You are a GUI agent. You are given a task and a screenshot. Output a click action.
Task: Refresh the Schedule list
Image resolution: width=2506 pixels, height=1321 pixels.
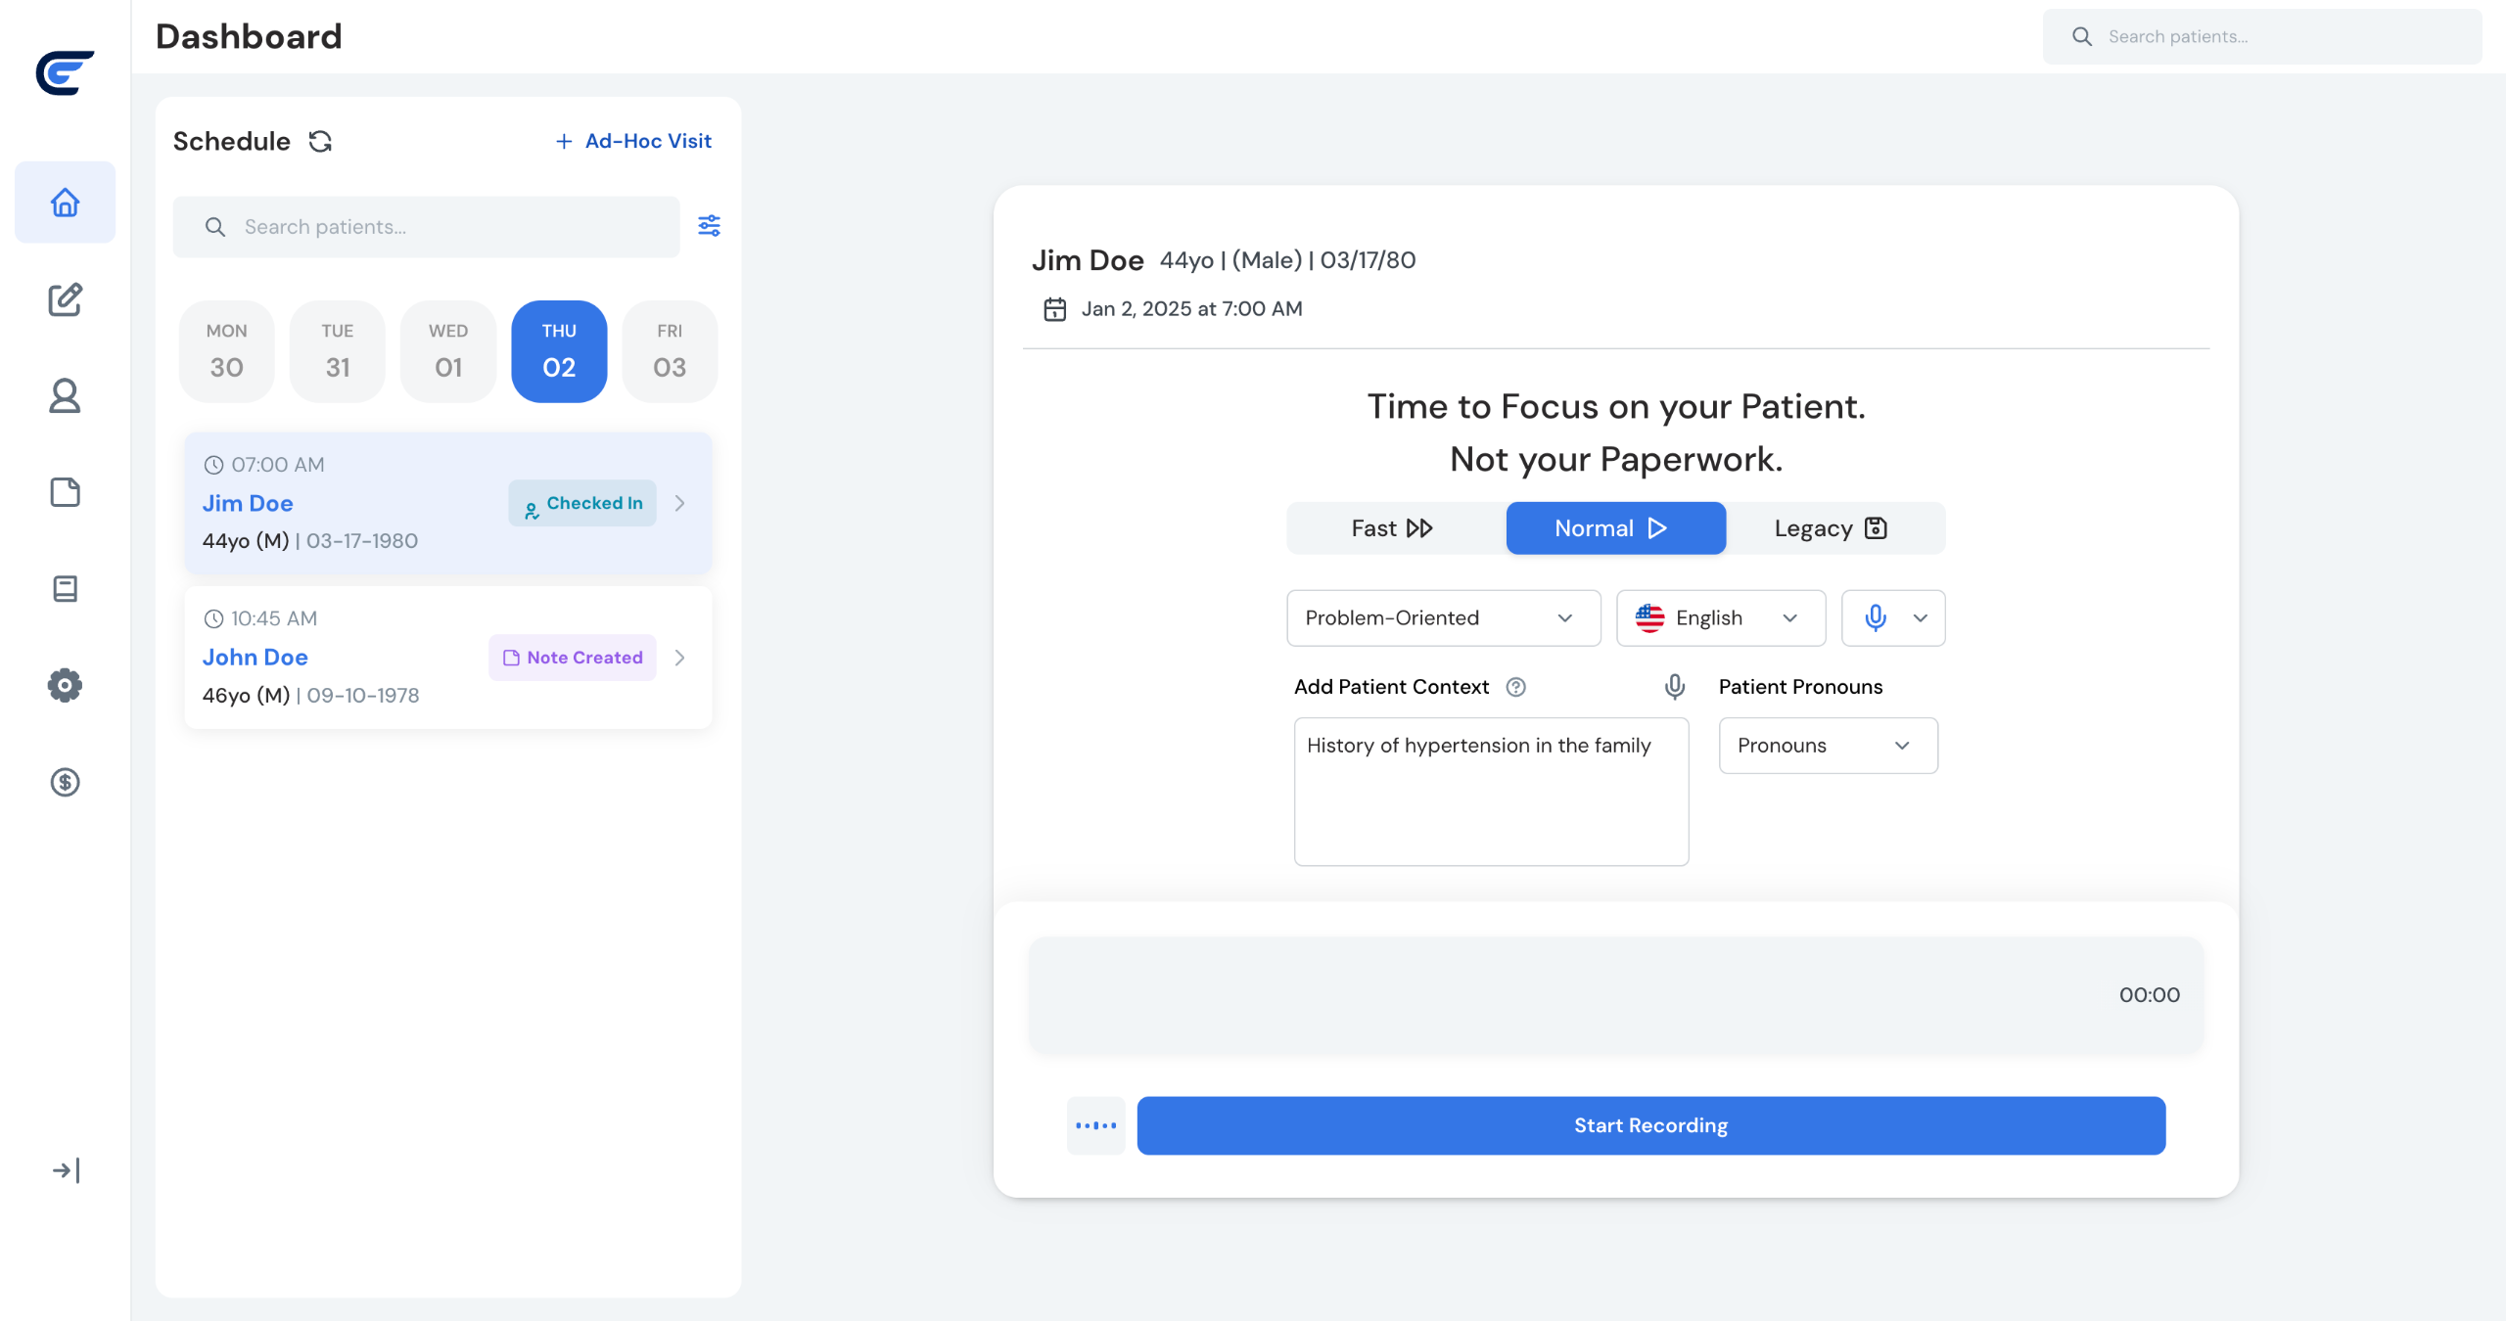point(320,142)
